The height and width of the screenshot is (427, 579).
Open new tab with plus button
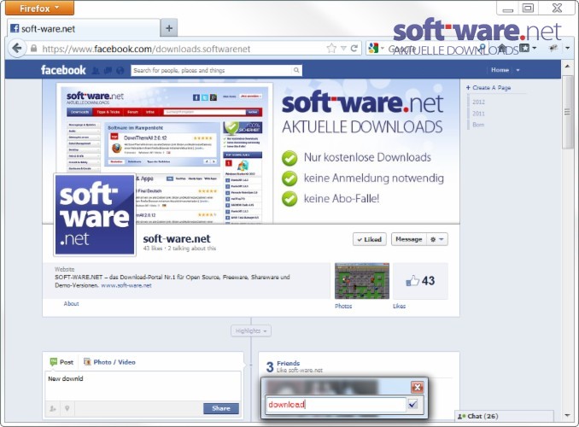169,28
